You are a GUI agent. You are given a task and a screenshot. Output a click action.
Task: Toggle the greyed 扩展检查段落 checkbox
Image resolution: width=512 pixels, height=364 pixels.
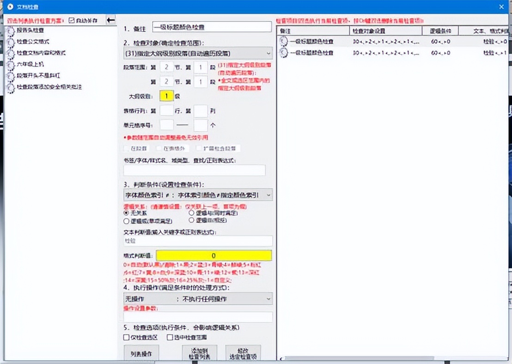click(199, 148)
